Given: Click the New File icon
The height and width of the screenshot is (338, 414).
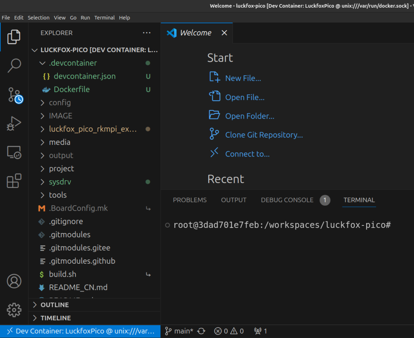Looking at the screenshot, I should [214, 77].
